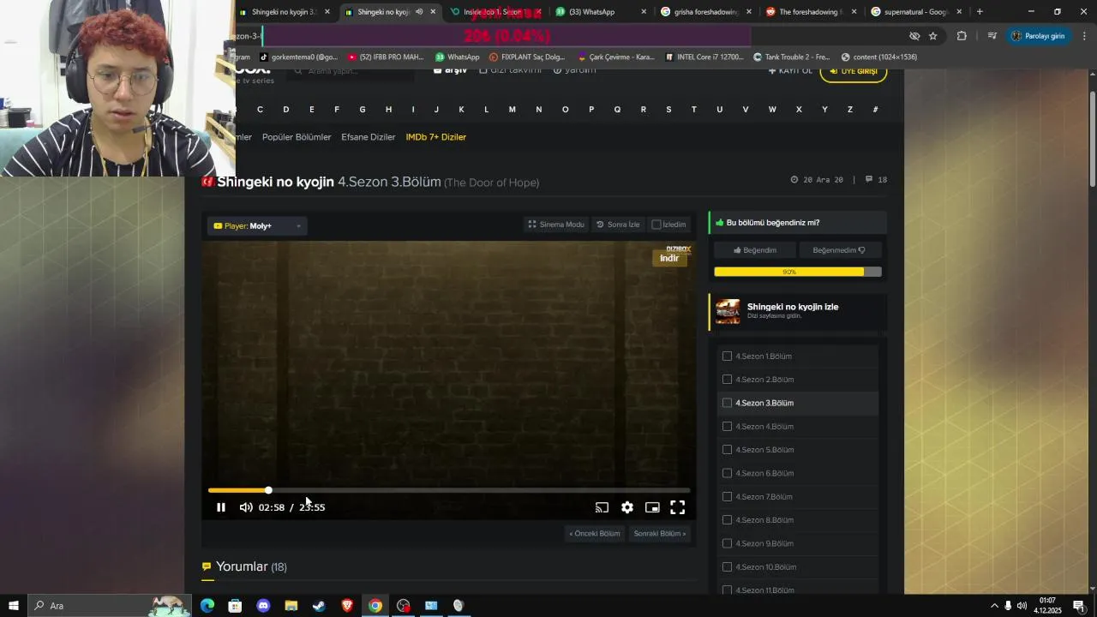Click the Beğenmedim dislike button
The width and height of the screenshot is (1097, 617).
(x=839, y=250)
